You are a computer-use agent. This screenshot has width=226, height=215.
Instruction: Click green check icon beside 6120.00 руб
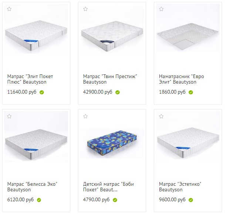pyautogui.click(x=39, y=200)
